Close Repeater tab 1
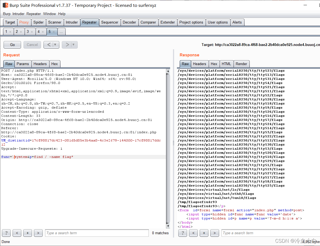The image size is (320, 246). pyautogui.click(x=10, y=32)
